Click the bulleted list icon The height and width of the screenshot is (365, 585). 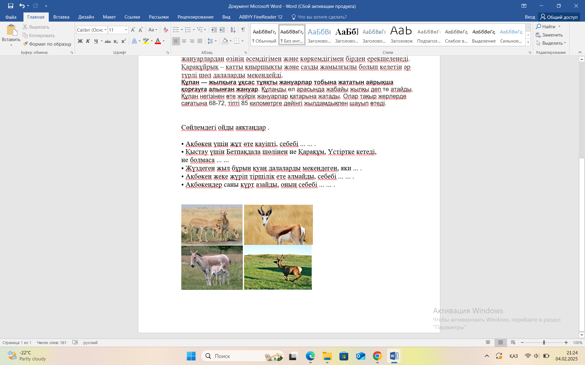(176, 30)
